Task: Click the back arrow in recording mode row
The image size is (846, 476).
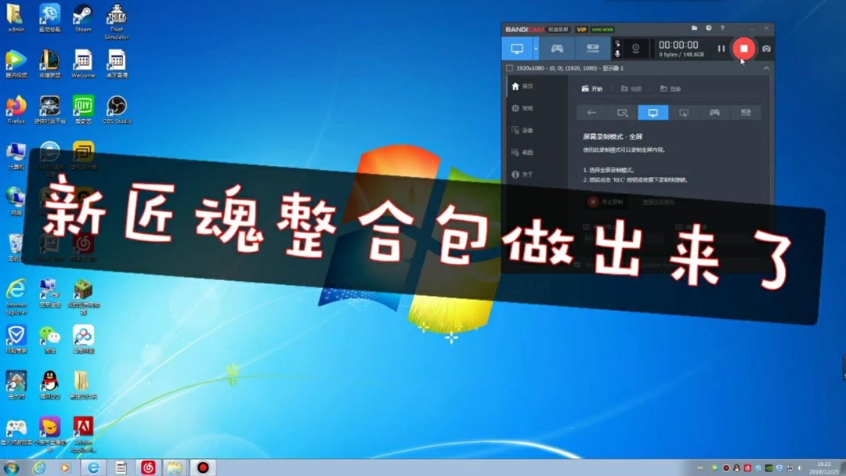Action: (x=591, y=112)
